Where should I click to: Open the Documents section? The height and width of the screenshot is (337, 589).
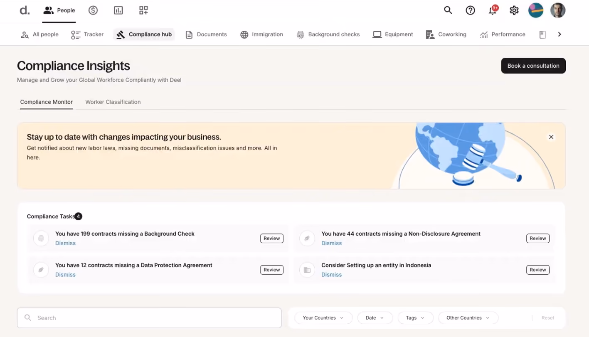[206, 34]
